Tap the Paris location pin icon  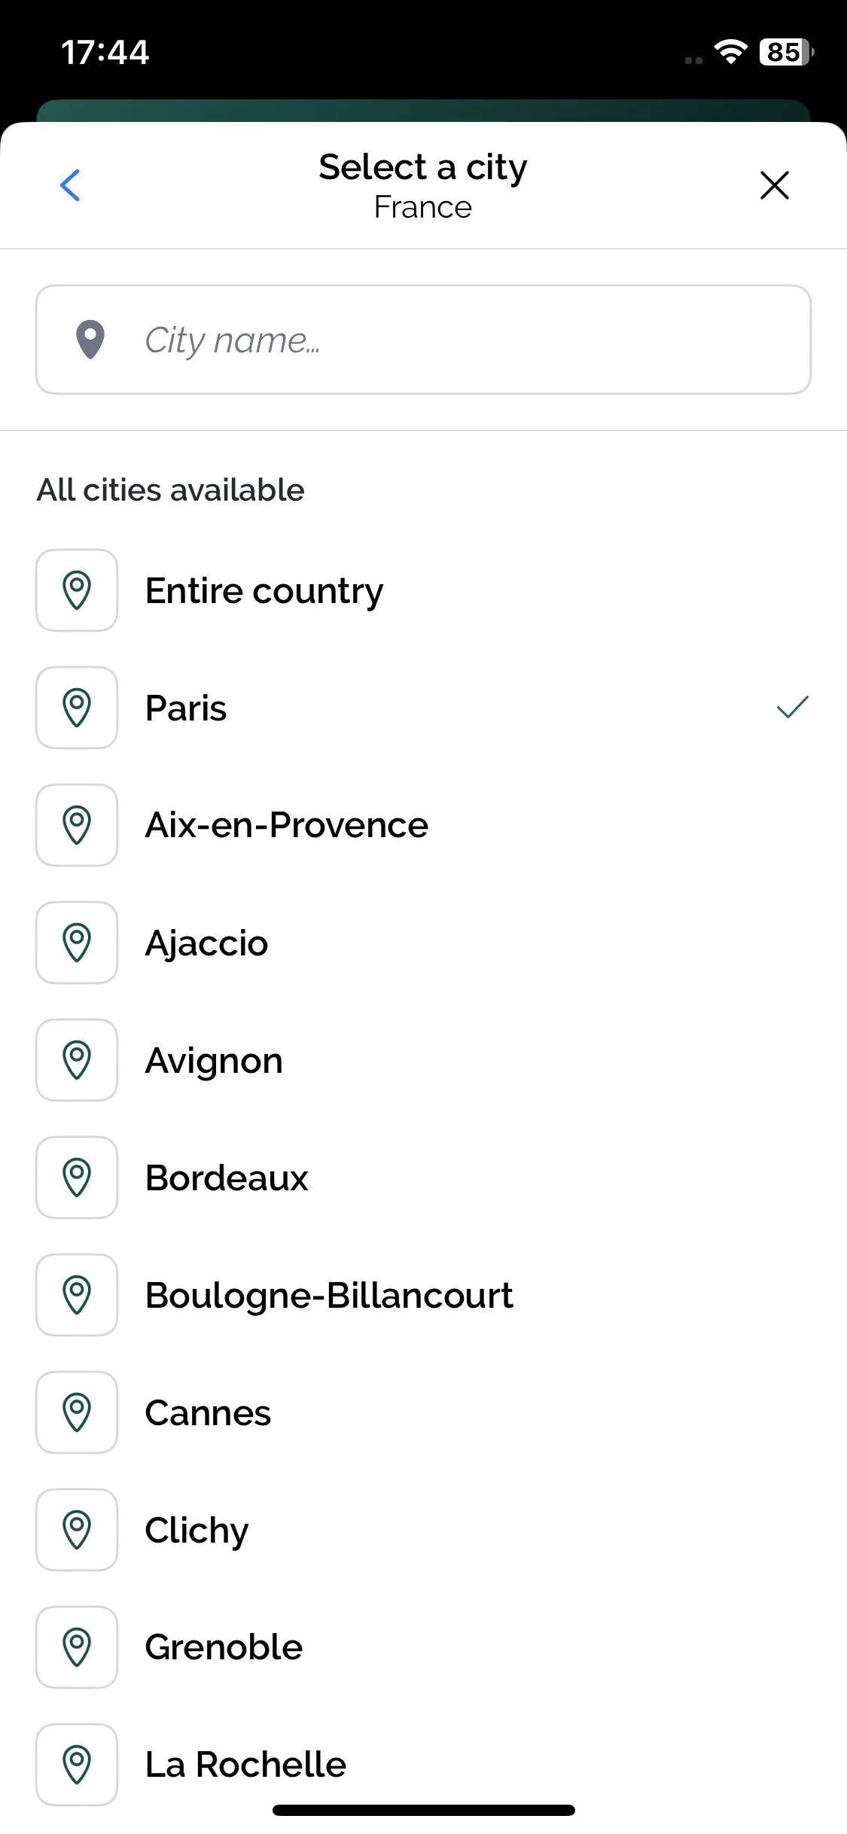coord(77,708)
